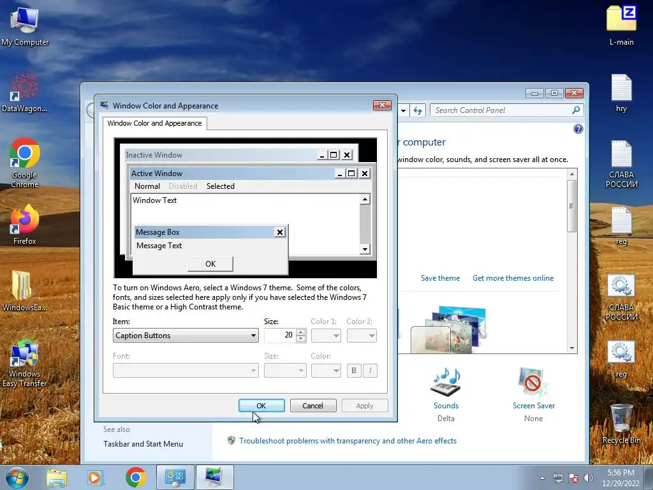This screenshot has width=653, height=490.
Task: Open Action Center flag tray icon
Action: pyautogui.click(x=573, y=478)
